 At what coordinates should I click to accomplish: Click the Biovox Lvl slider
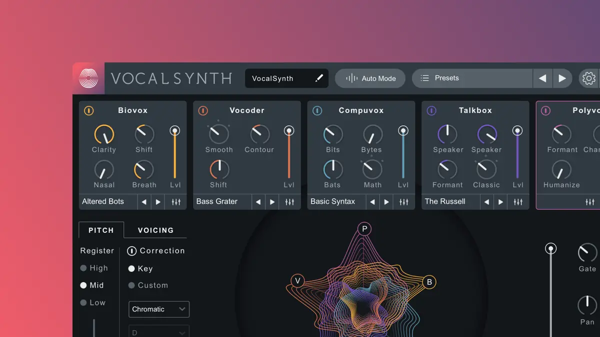pos(174,152)
